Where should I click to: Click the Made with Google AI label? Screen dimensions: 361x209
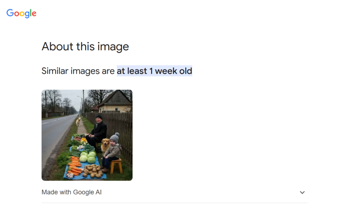72,192
